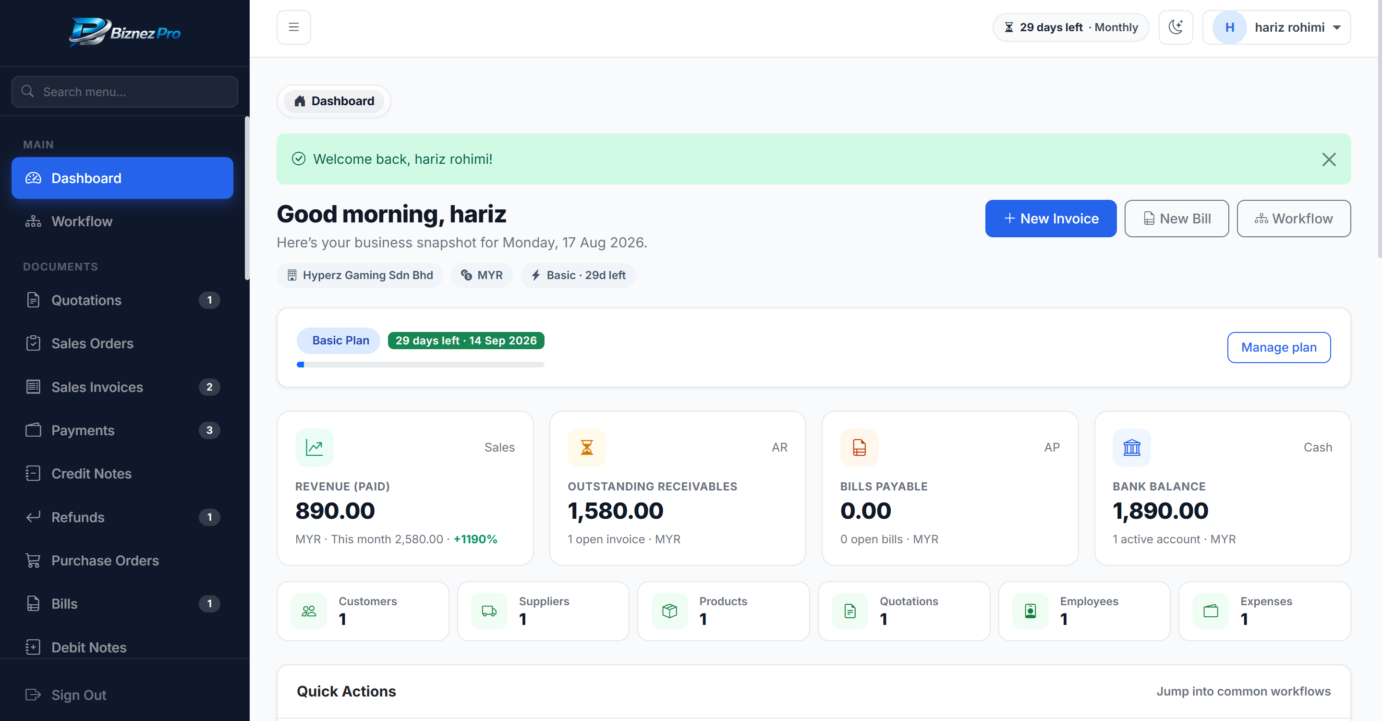1382x721 pixels.
Task: Click the plan days progress bar
Action: click(x=420, y=365)
